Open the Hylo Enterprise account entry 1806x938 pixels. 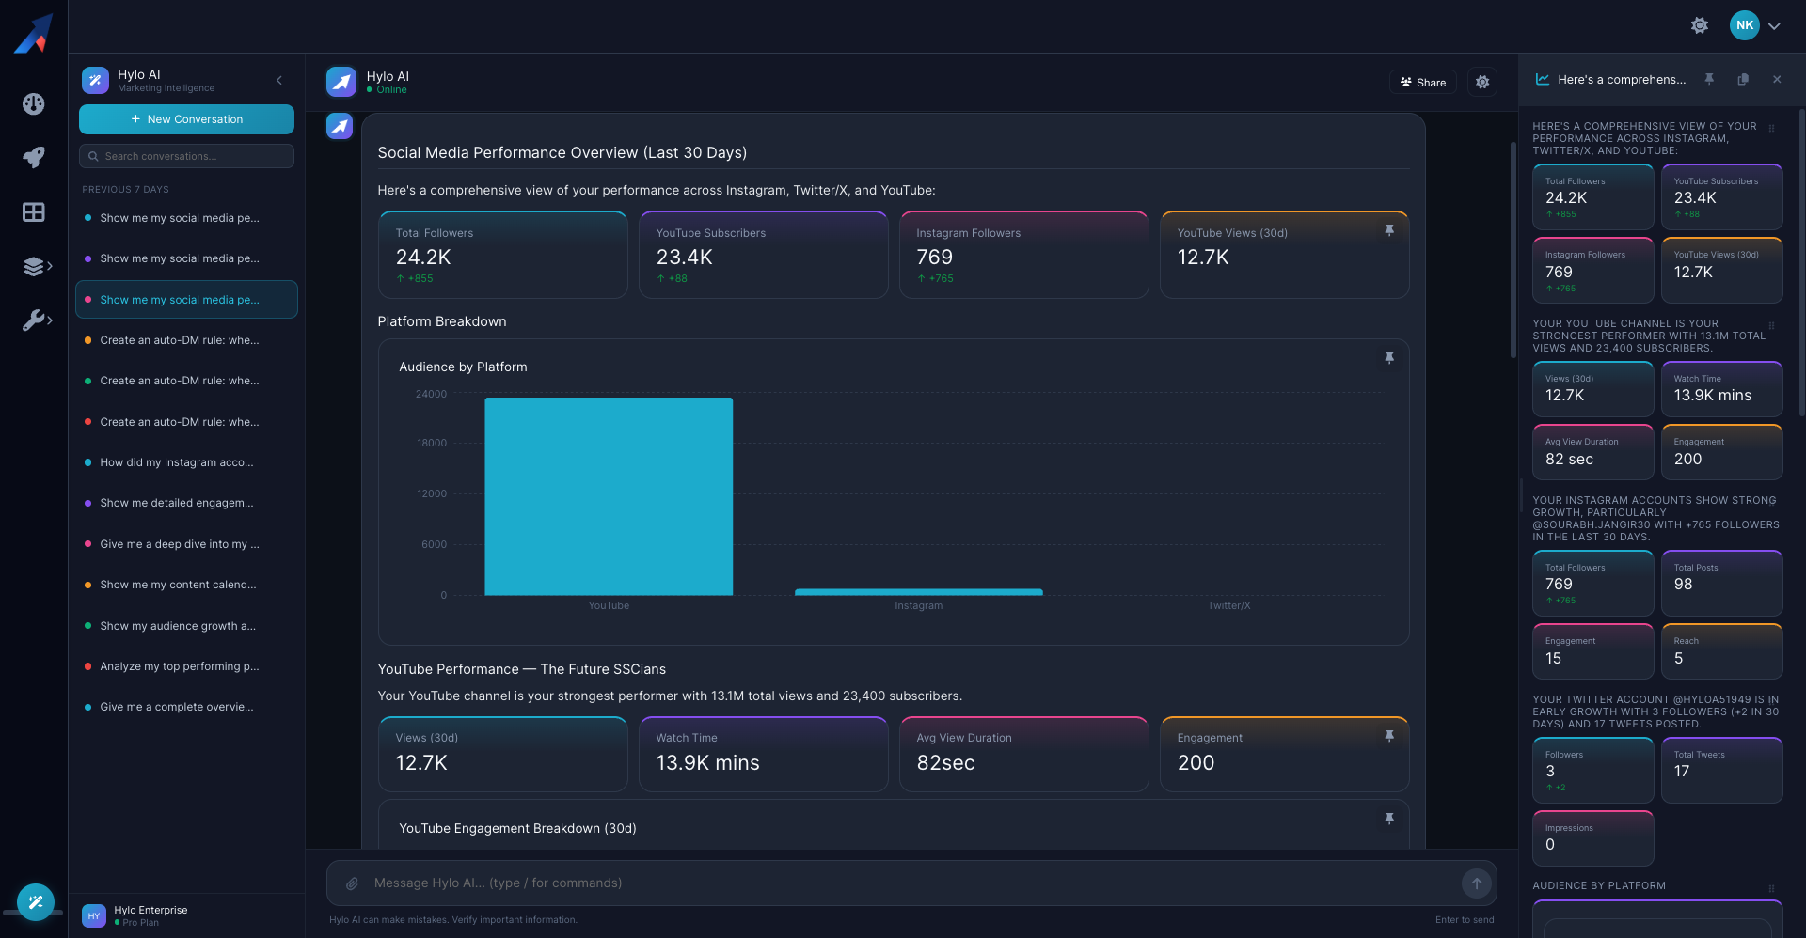tap(186, 915)
